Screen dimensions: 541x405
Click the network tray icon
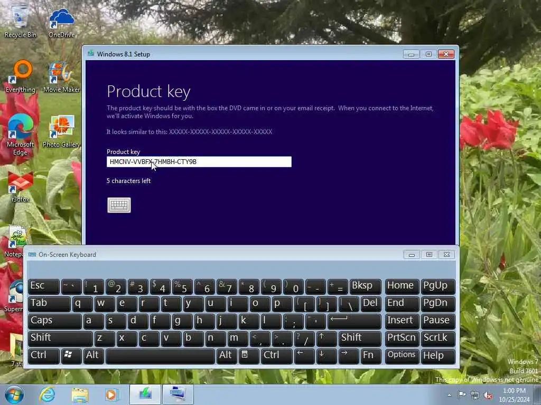pyautogui.click(x=475, y=396)
